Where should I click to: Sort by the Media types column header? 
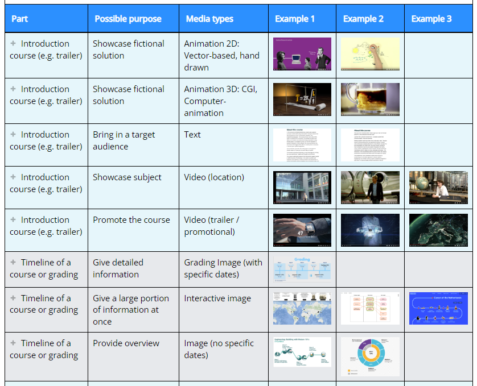[x=209, y=19]
